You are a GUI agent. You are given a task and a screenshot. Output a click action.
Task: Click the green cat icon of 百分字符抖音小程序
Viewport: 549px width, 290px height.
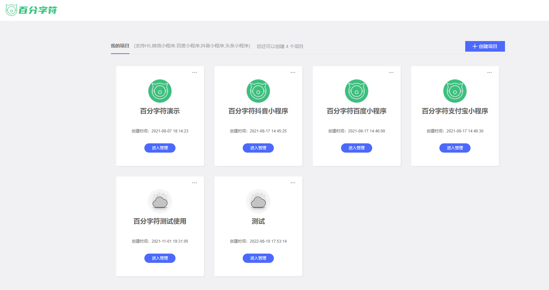point(258,91)
